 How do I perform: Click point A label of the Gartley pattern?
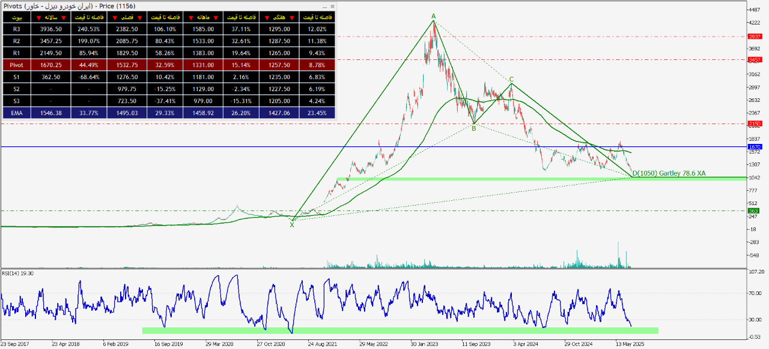pyautogui.click(x=433, y=16)
